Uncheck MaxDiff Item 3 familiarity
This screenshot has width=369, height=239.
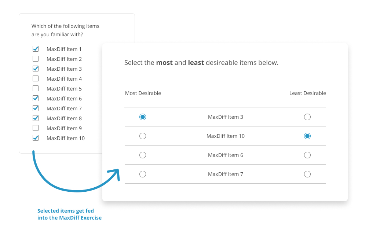(x=36, y=69)
